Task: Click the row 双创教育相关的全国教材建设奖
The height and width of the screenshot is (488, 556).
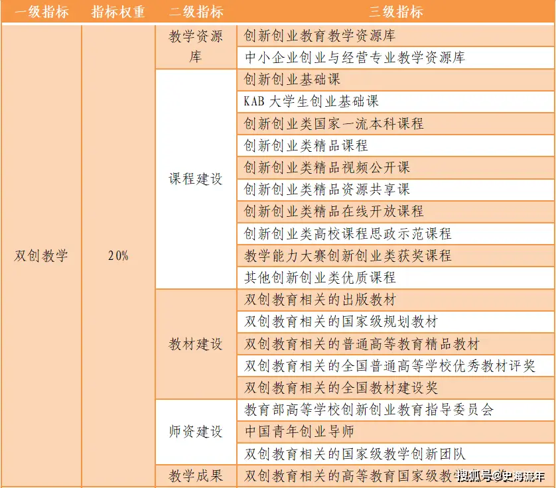Action: point(395,388)
